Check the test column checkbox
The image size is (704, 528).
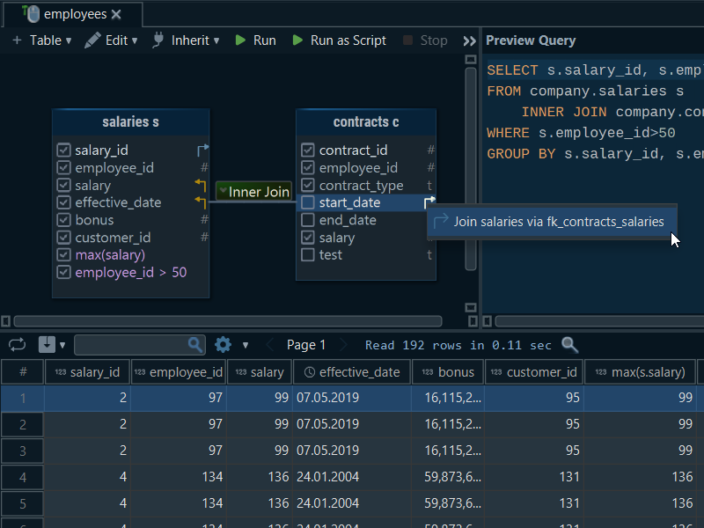308,255
